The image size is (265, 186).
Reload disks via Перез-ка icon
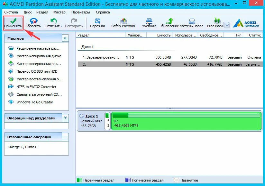pos(97,23)
